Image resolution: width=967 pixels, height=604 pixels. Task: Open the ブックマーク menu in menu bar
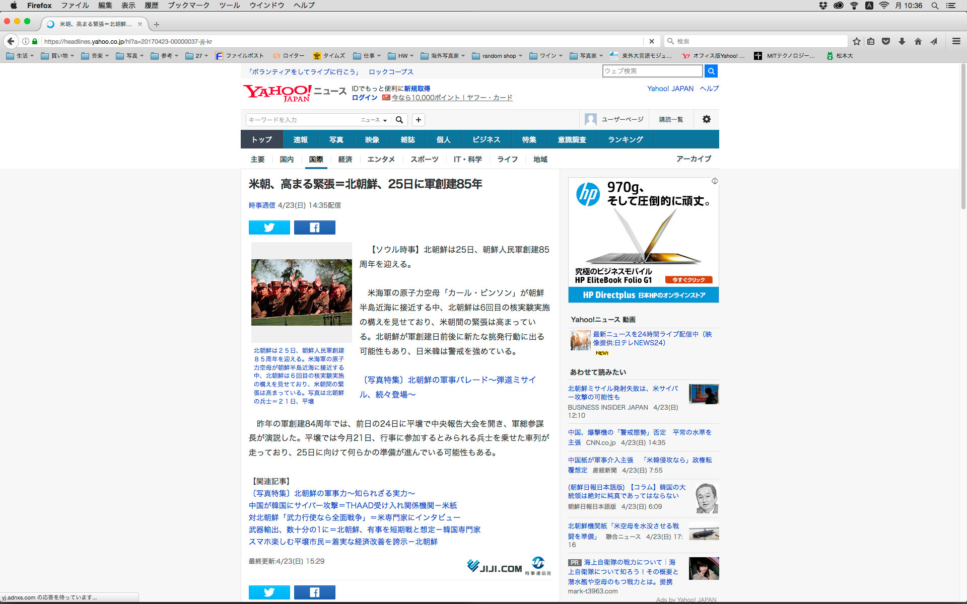point(188,6)
